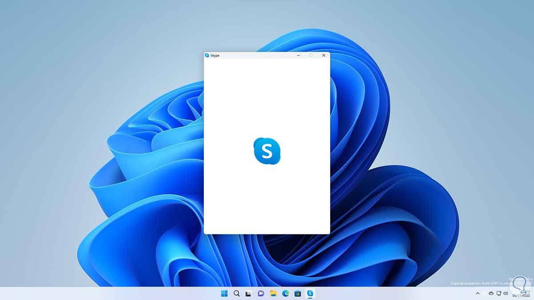Launch Microsoft Edge from the taskbar
The image size is (534, 300).
pyautogui.click(x=285, y=293)
